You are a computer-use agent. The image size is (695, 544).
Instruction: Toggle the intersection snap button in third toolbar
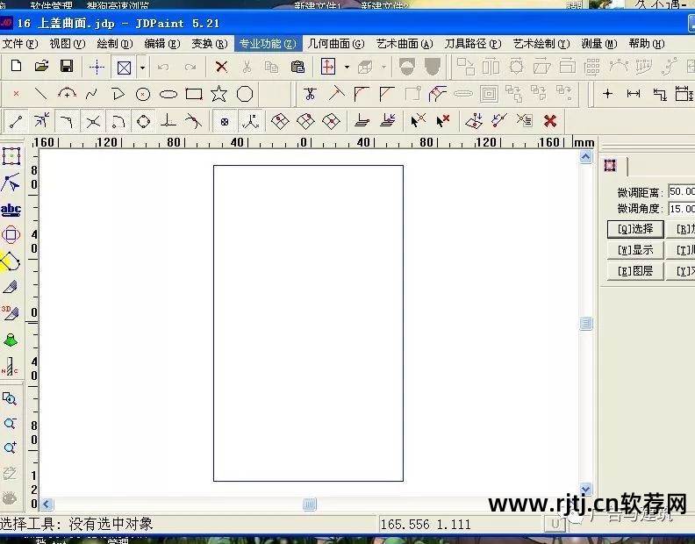93,121
